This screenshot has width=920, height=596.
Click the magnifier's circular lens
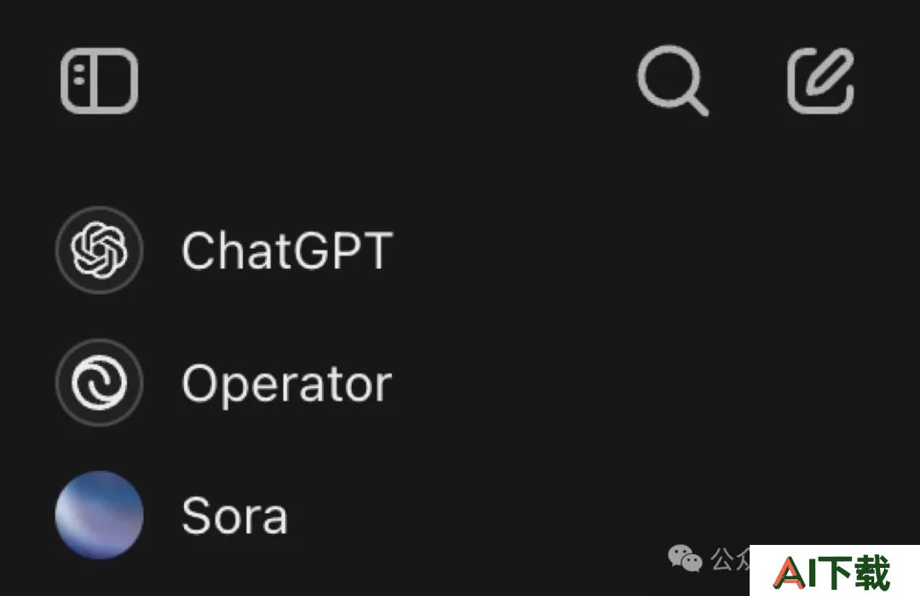[669, 76]
